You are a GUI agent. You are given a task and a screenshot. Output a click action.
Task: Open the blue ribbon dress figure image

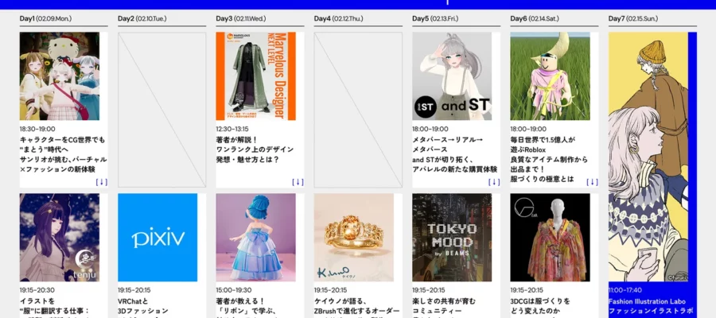point(255,237)
